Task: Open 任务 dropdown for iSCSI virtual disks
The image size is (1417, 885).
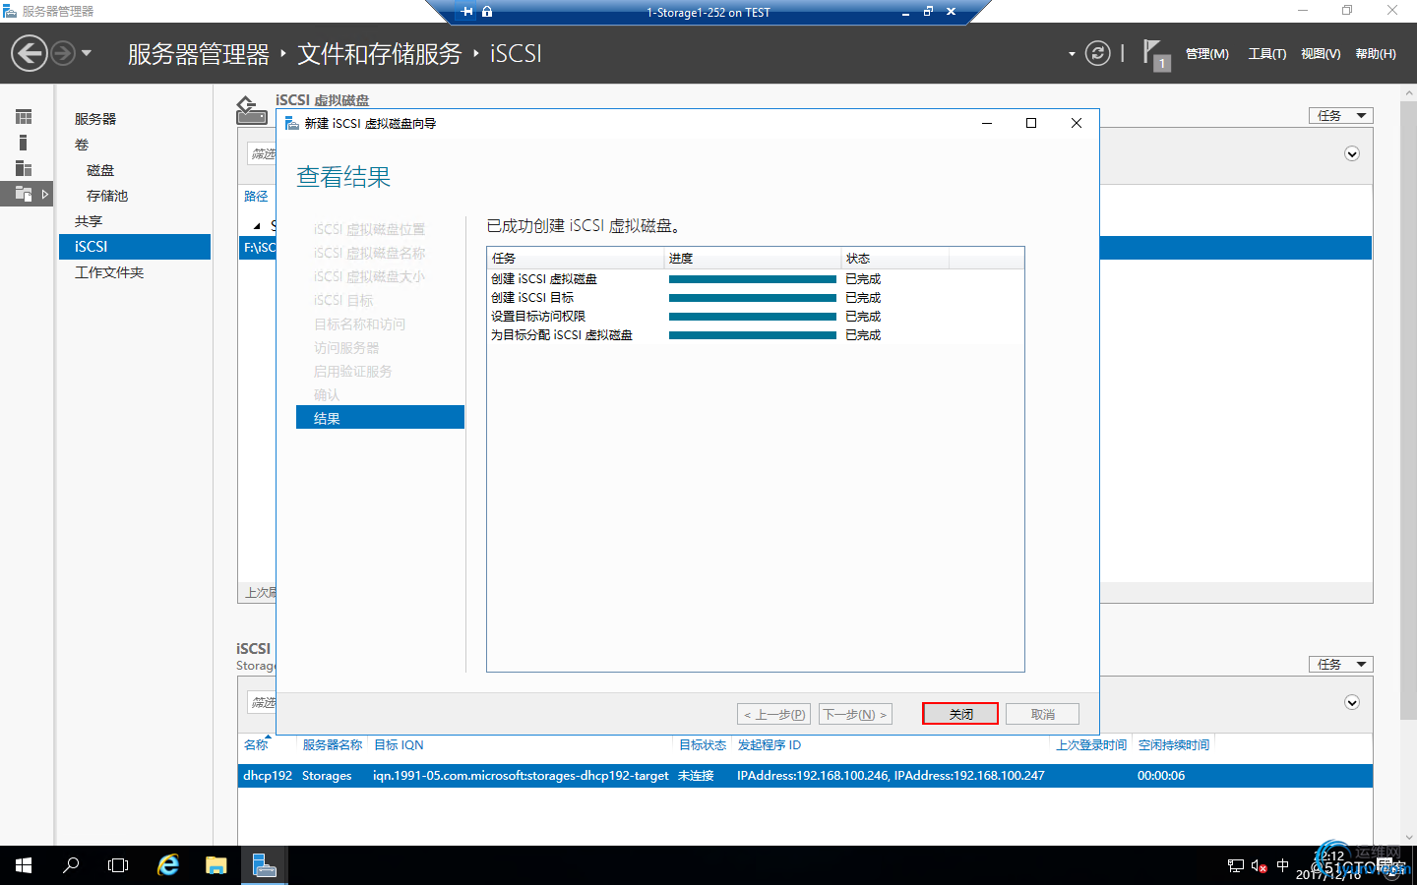Action: [1340, 115]
